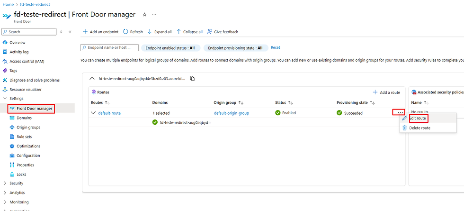Screen dimensions: 464x211
Task: Click Collapse all
Action: [x=190, y=32]
